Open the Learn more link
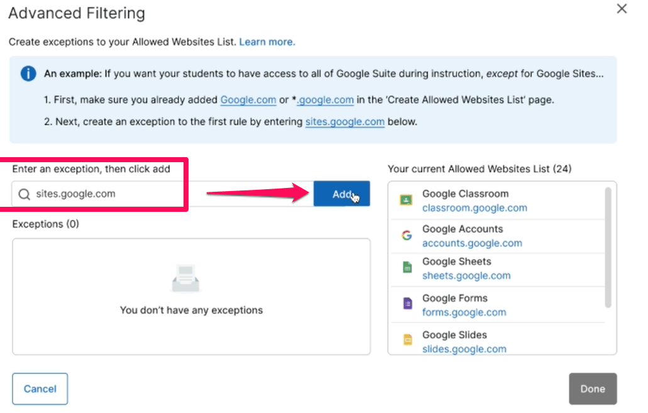 tap(267, 41)
